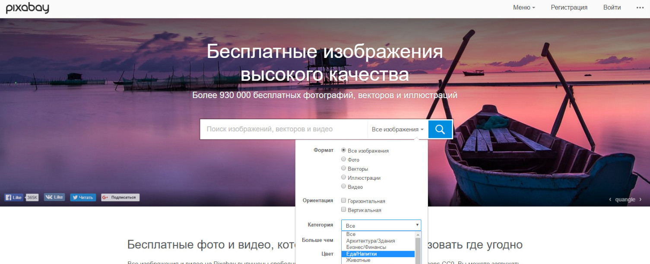Viewport: 650px width, 264px height.
Task: Open the Категория dropdown showing Все
Action: [381, 225]
